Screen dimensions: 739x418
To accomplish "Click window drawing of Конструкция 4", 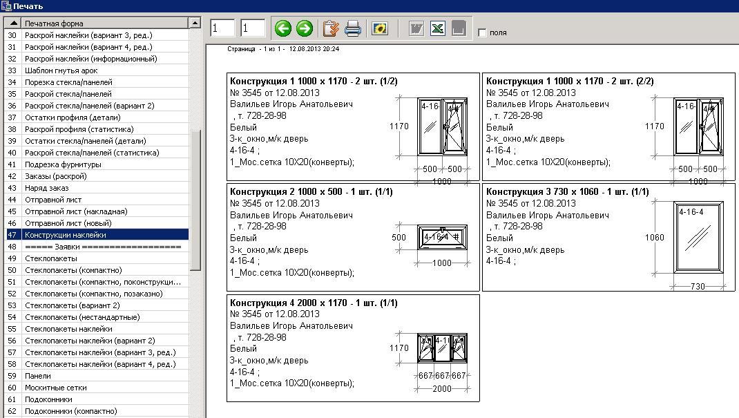I will (x=442, y=348).
